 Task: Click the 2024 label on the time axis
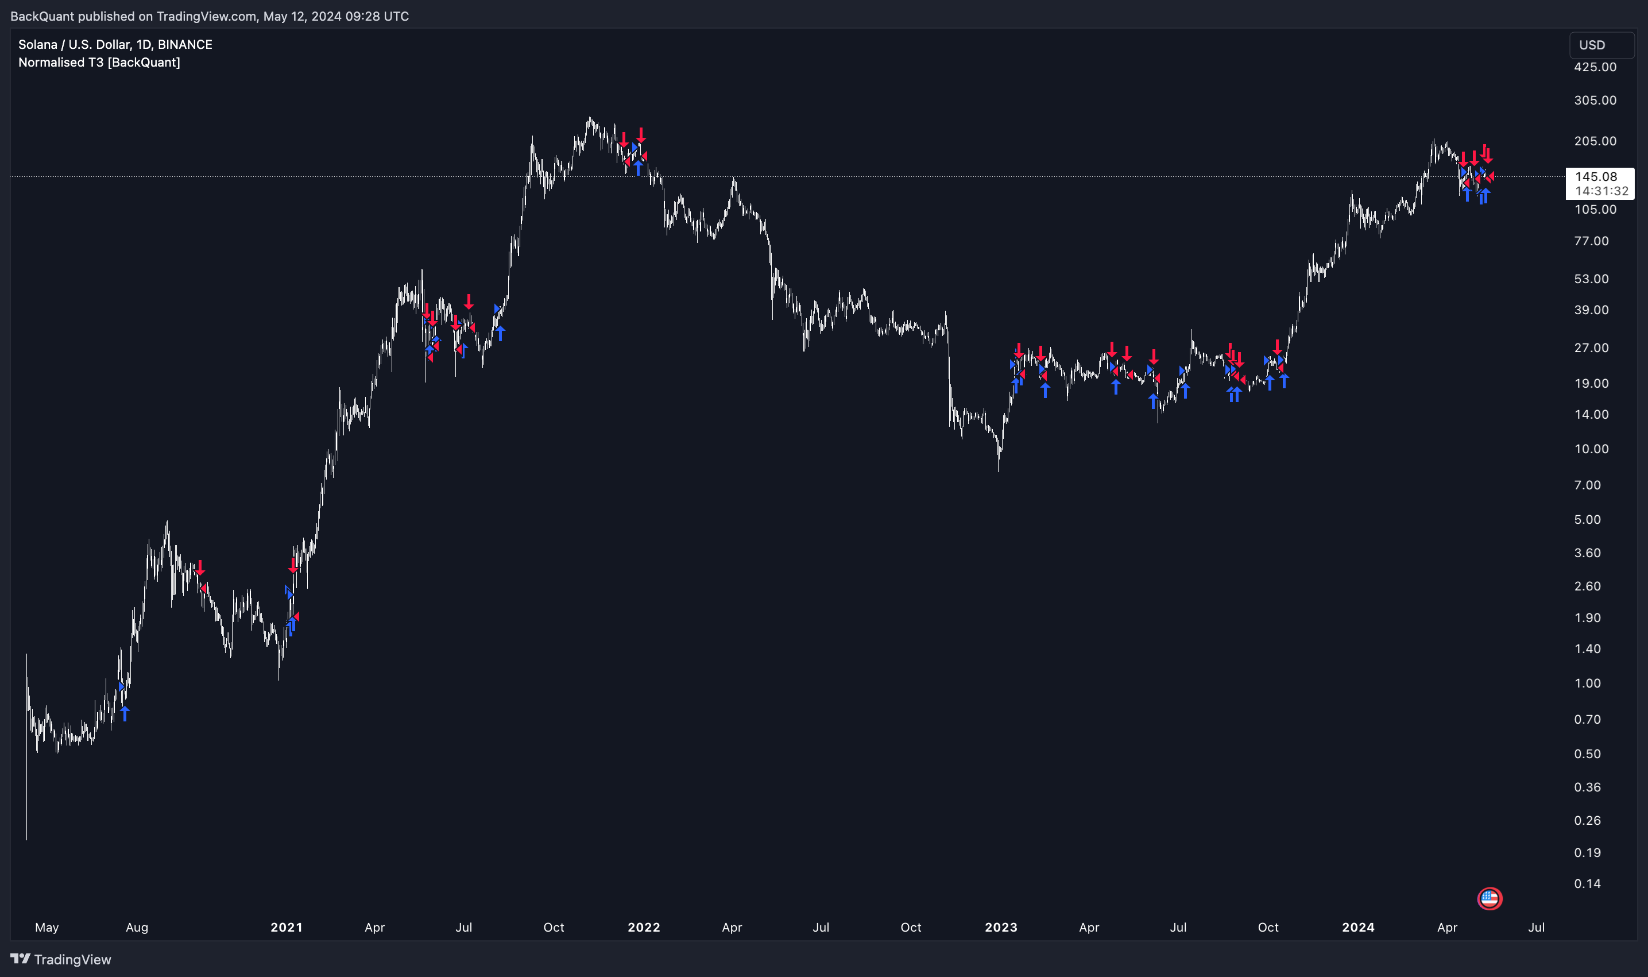pos(1358,927)
